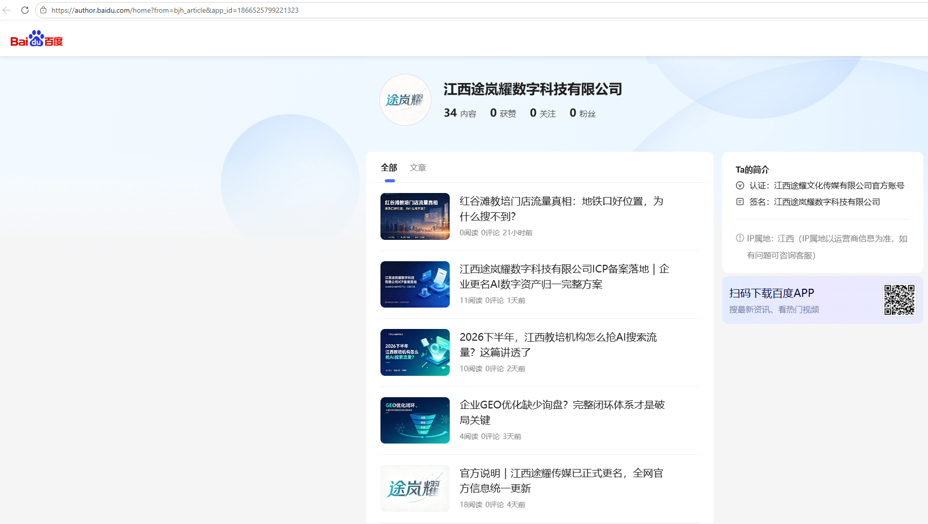Image resolution: width=928 pixels, height=524 pixels.
Task: Open the 途岚耀 profile avatar
Action: click(405, 100)
